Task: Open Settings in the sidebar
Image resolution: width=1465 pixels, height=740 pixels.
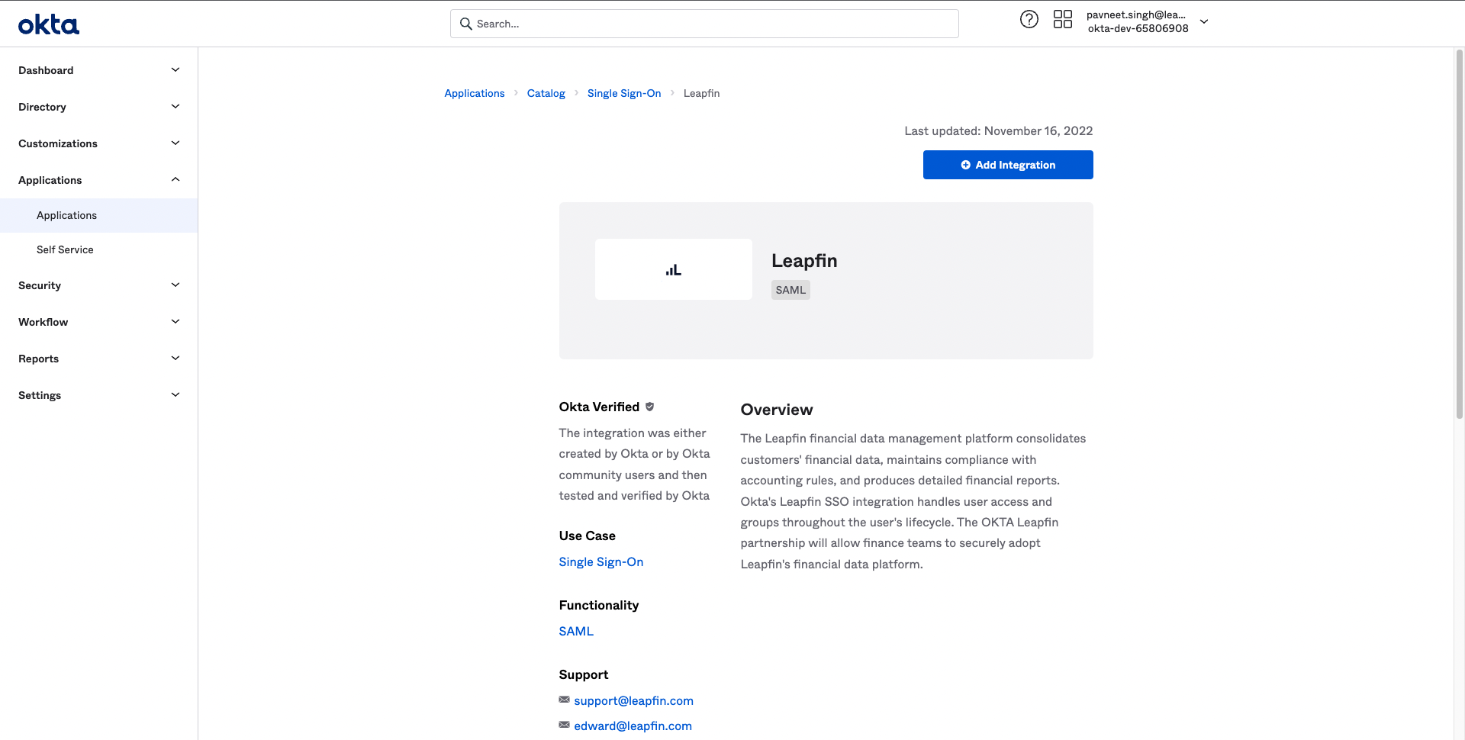Action: coord(40,395)
